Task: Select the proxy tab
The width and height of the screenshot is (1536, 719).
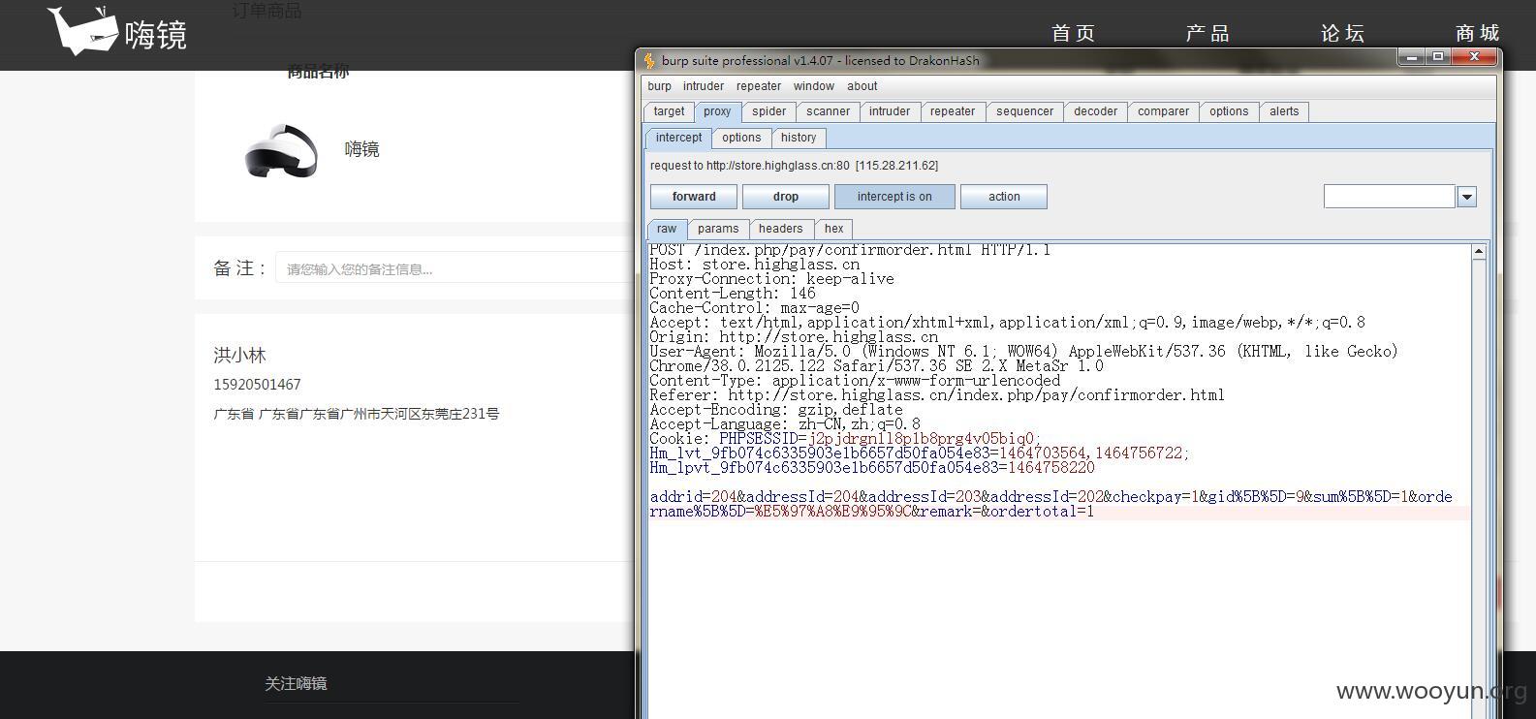Action: 717,111
